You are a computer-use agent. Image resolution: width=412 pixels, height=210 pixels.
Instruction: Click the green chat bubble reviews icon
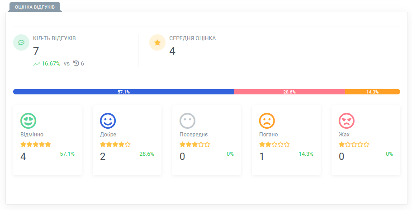point(21,42)
